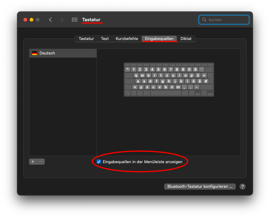The image size is (270, 218).
Task: Switch to the Text tab
Action: tap(105, 39)
